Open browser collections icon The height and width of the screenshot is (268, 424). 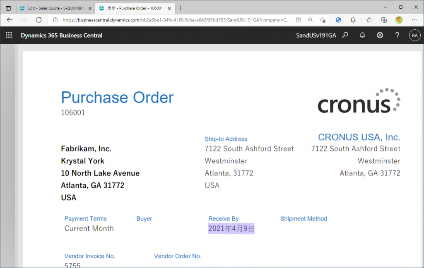pos(384,20)
